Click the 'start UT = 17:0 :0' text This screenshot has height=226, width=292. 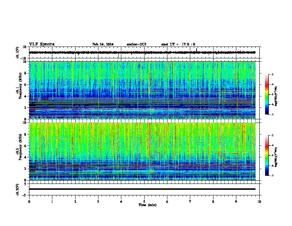coord(178,44)
